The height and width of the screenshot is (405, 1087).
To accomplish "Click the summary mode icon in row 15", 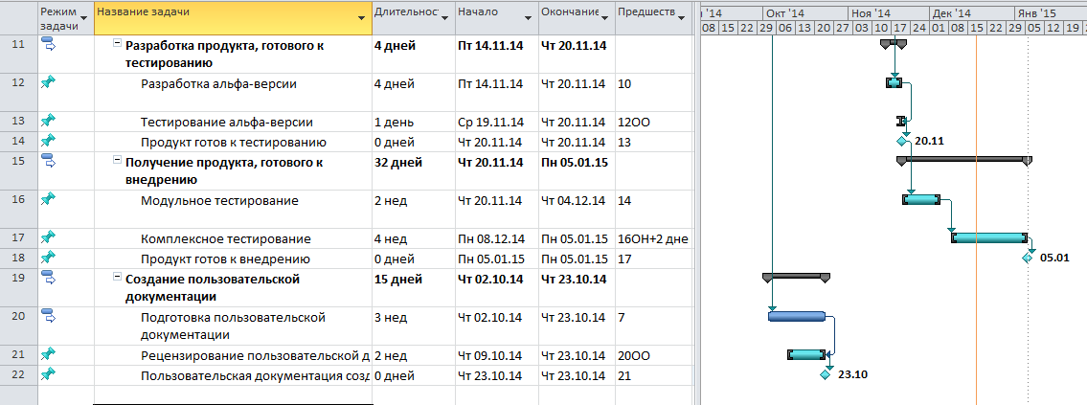I will 48,161.
